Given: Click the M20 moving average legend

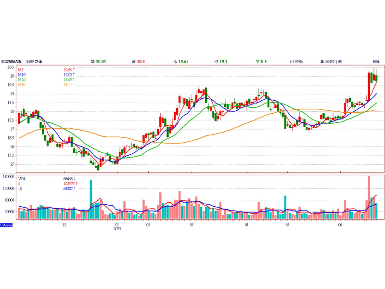Looking at the screenshot, I should tap(23, 80).
